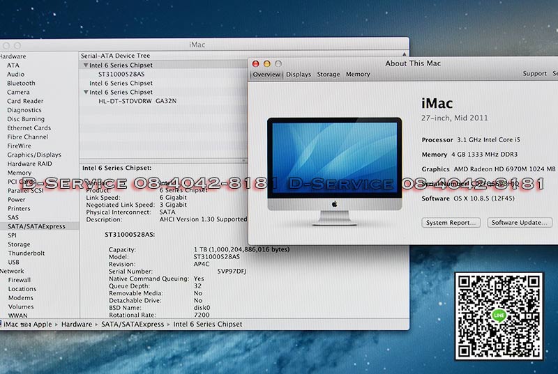This screenshot has height=374, width=558.
Task: Select SAS in the sidebar
Action: click(13, 217)
